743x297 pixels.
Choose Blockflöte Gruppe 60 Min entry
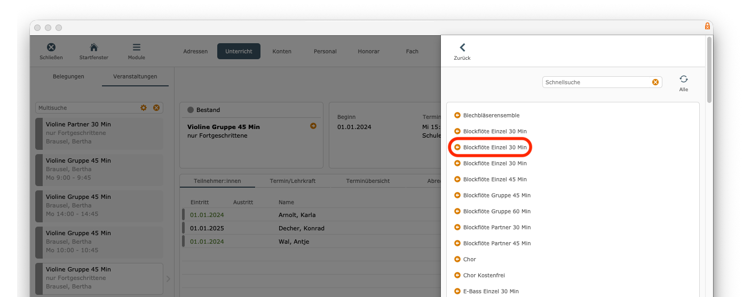pos(496,211)
